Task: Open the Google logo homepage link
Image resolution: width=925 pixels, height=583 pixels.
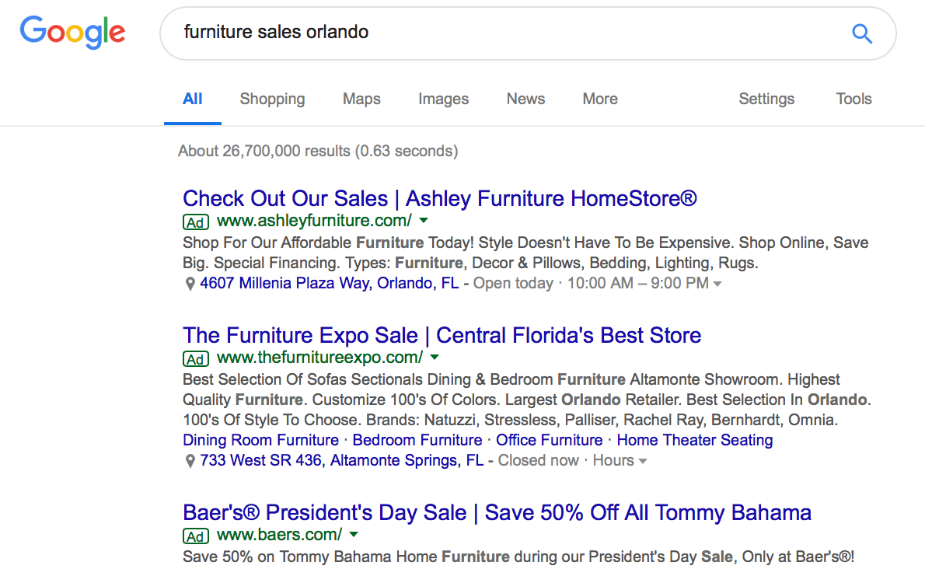Action: pos(72,33)
